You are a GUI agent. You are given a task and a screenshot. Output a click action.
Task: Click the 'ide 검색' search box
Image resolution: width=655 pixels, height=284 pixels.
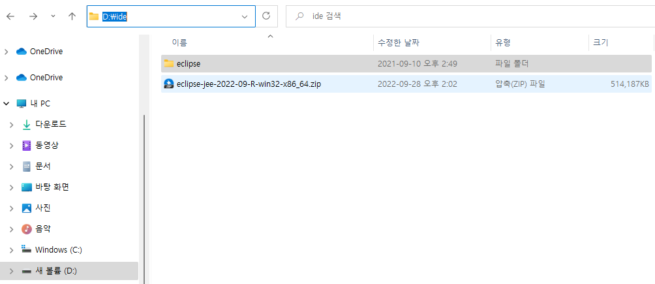tap(470, 16)
